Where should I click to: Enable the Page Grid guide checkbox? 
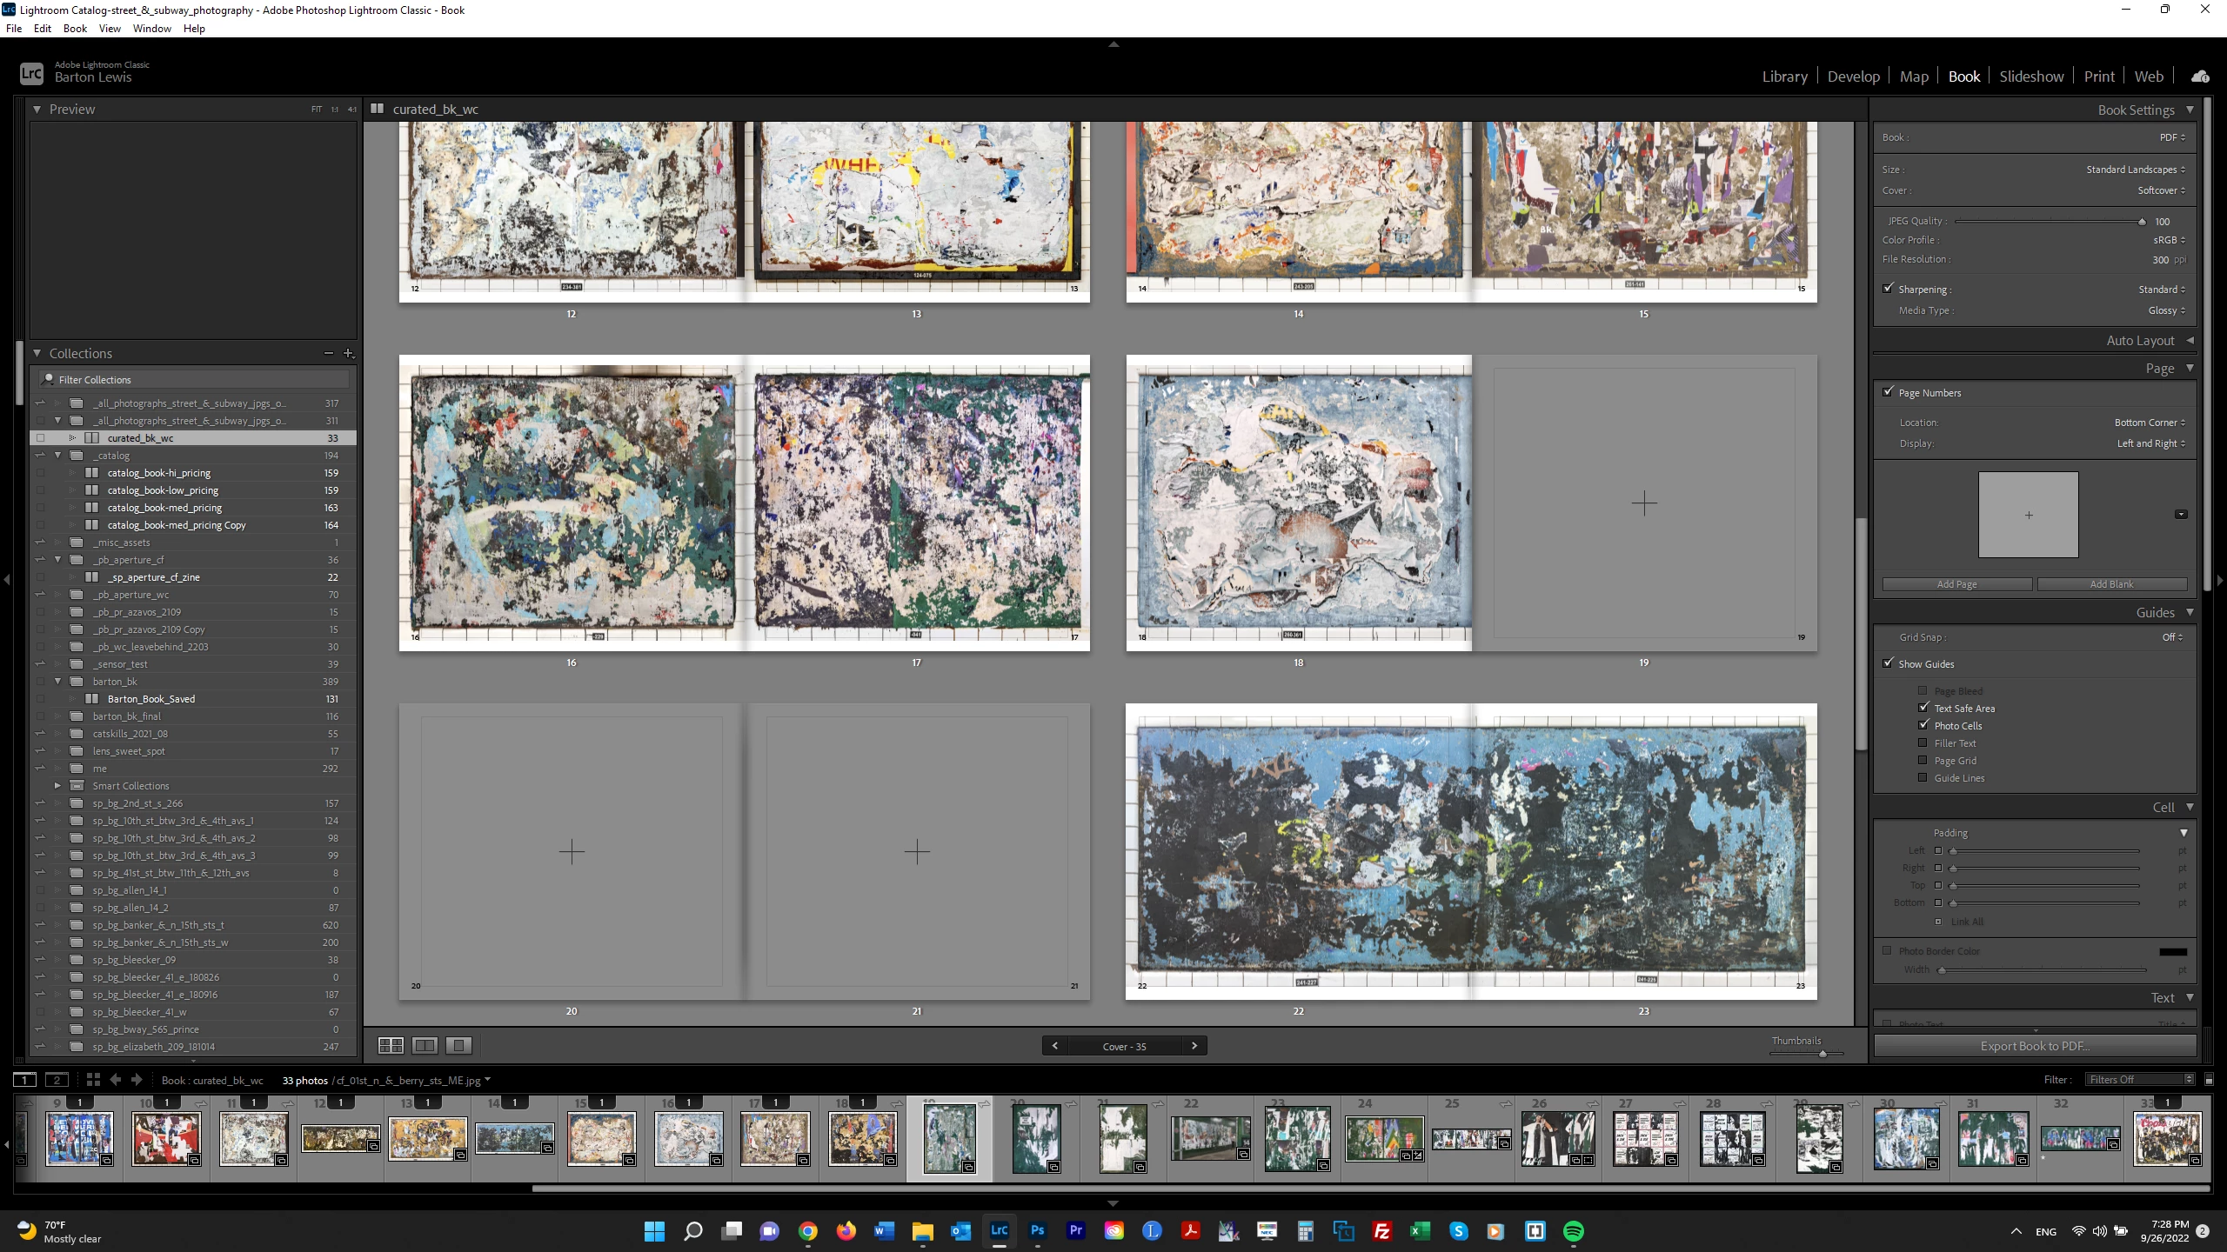[1923, 760]
